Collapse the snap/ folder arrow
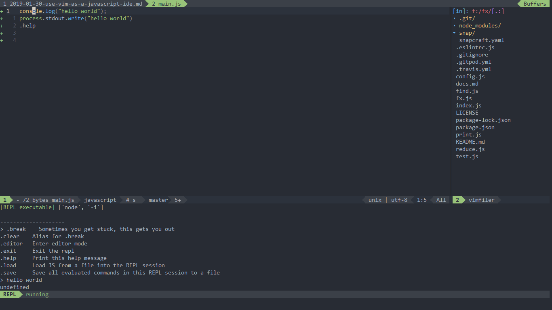The height and width of the screenshot is (310, 552). (x=454, y=33)
